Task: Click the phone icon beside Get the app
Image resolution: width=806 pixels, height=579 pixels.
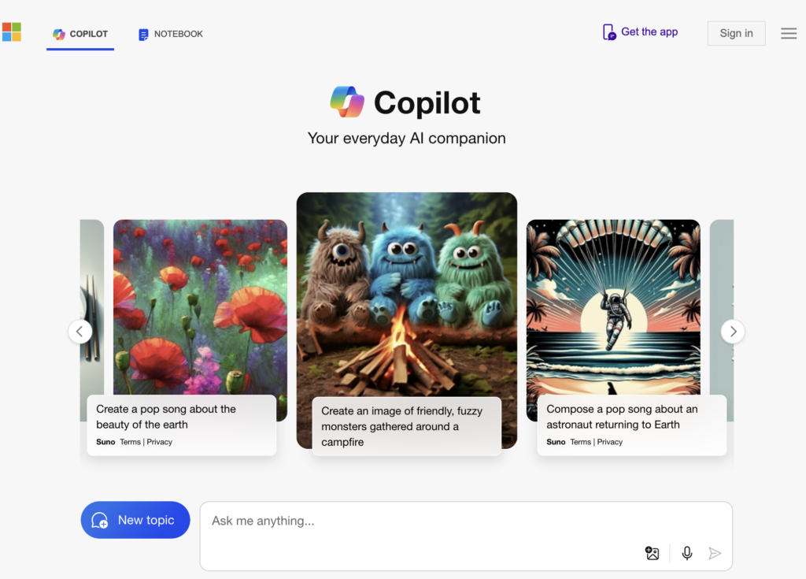Action: tap(609, 32)
